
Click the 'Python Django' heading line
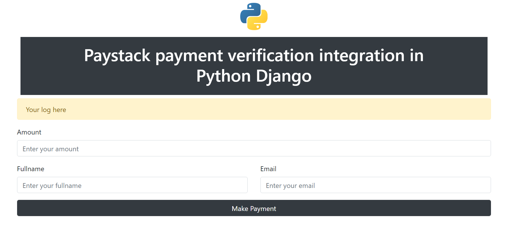click(x=254, y=76)
